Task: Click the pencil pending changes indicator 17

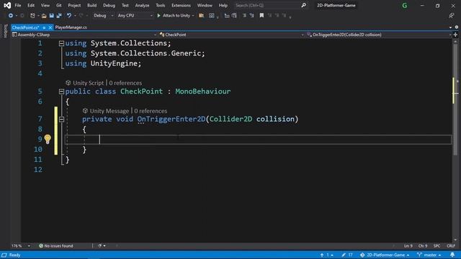Action: click(x=347, y=255)
